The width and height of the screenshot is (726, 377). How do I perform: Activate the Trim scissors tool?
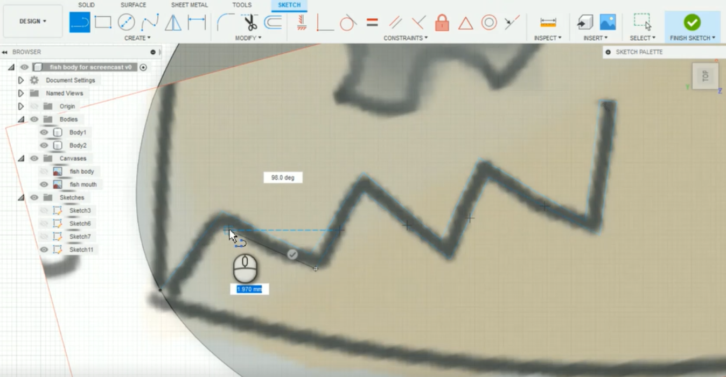click(x=250, y=23)
